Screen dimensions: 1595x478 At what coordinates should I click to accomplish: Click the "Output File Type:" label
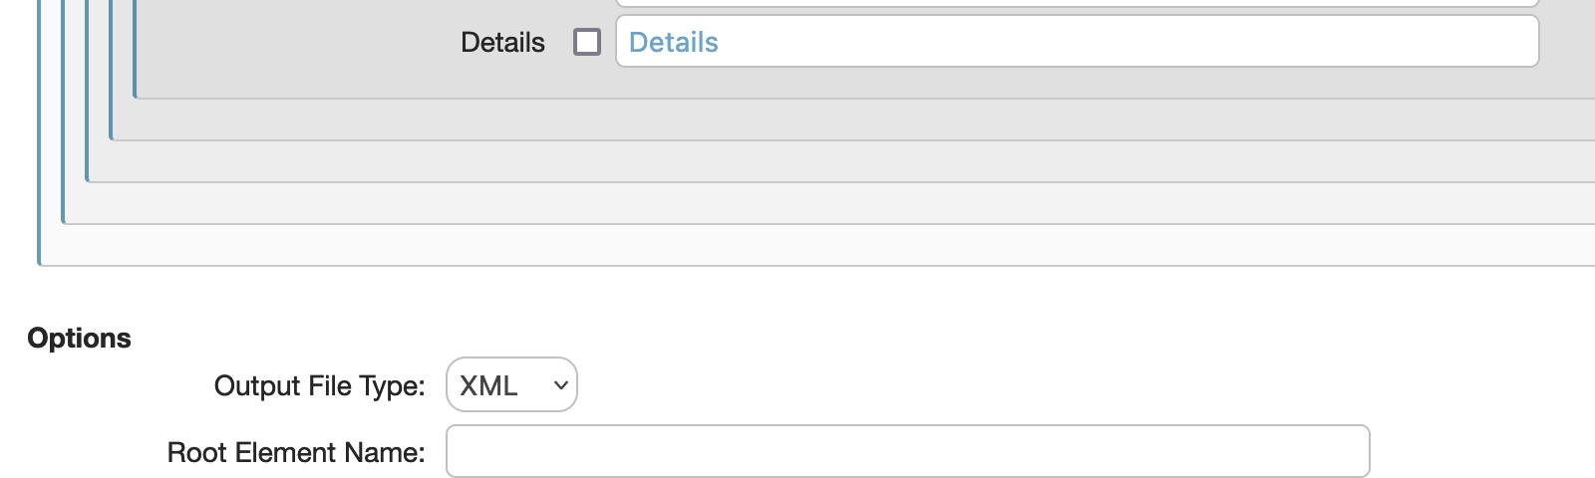pyautogui.click(x=319, y=385)
